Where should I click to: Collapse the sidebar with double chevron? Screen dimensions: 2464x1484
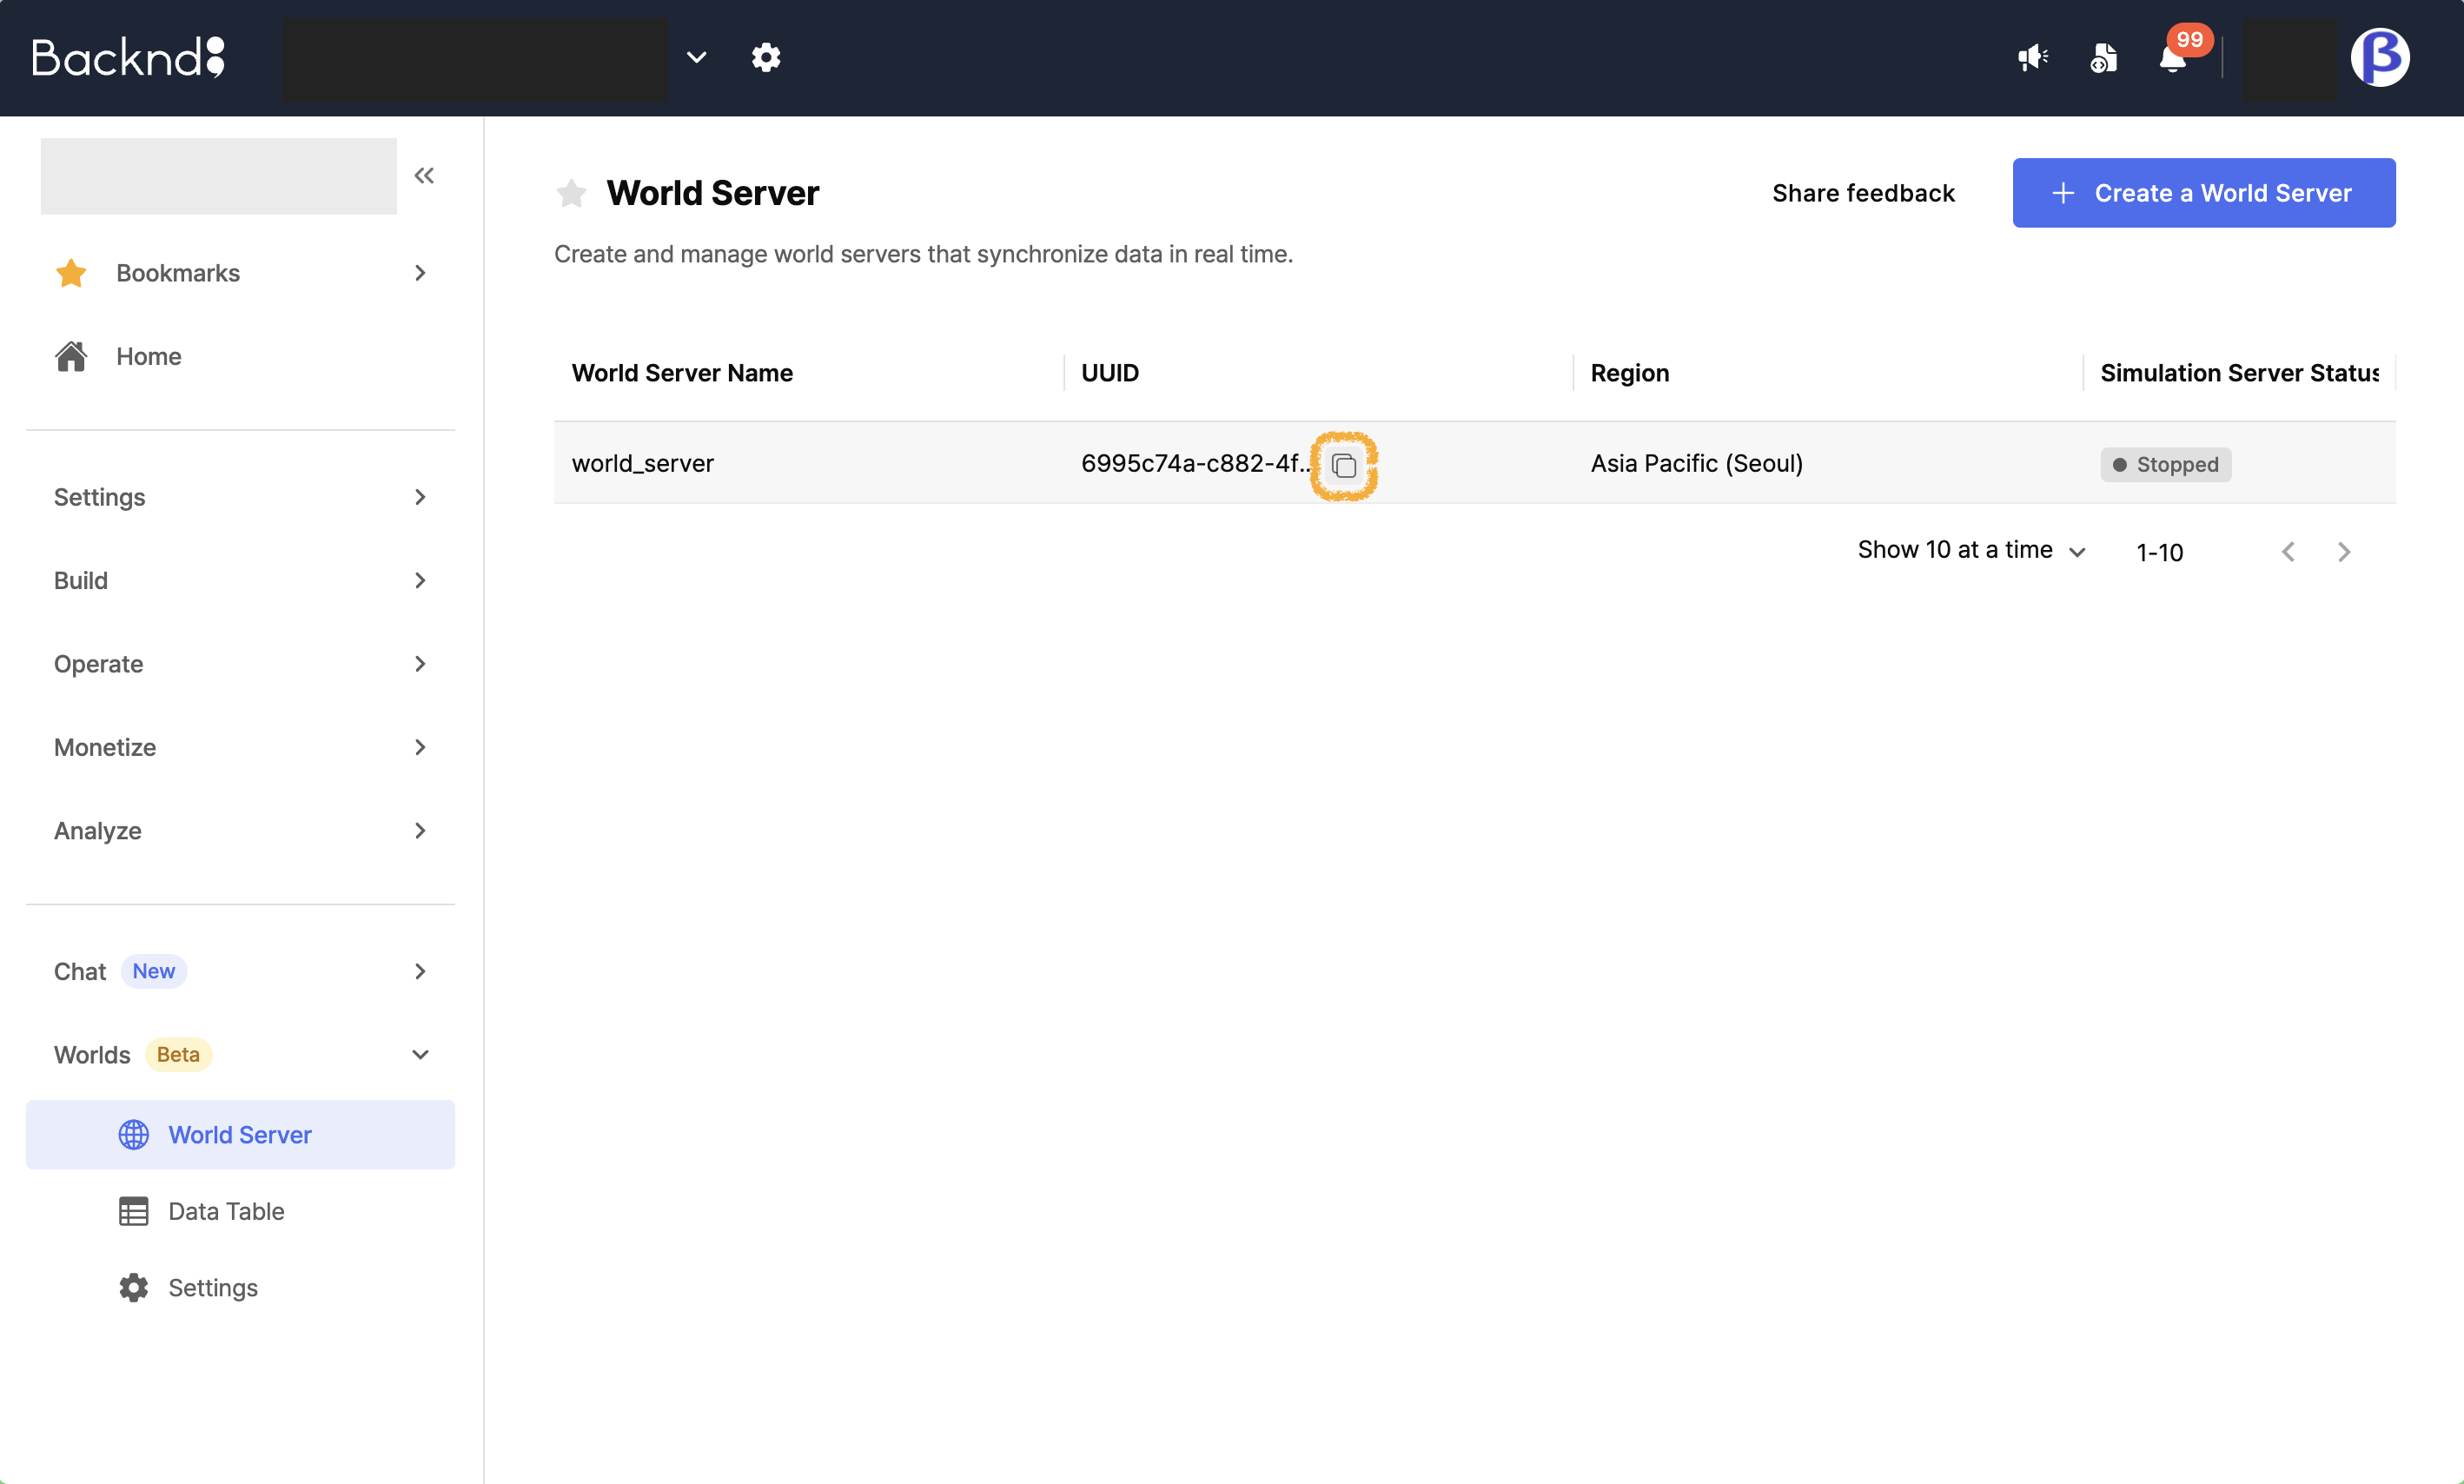424,176
